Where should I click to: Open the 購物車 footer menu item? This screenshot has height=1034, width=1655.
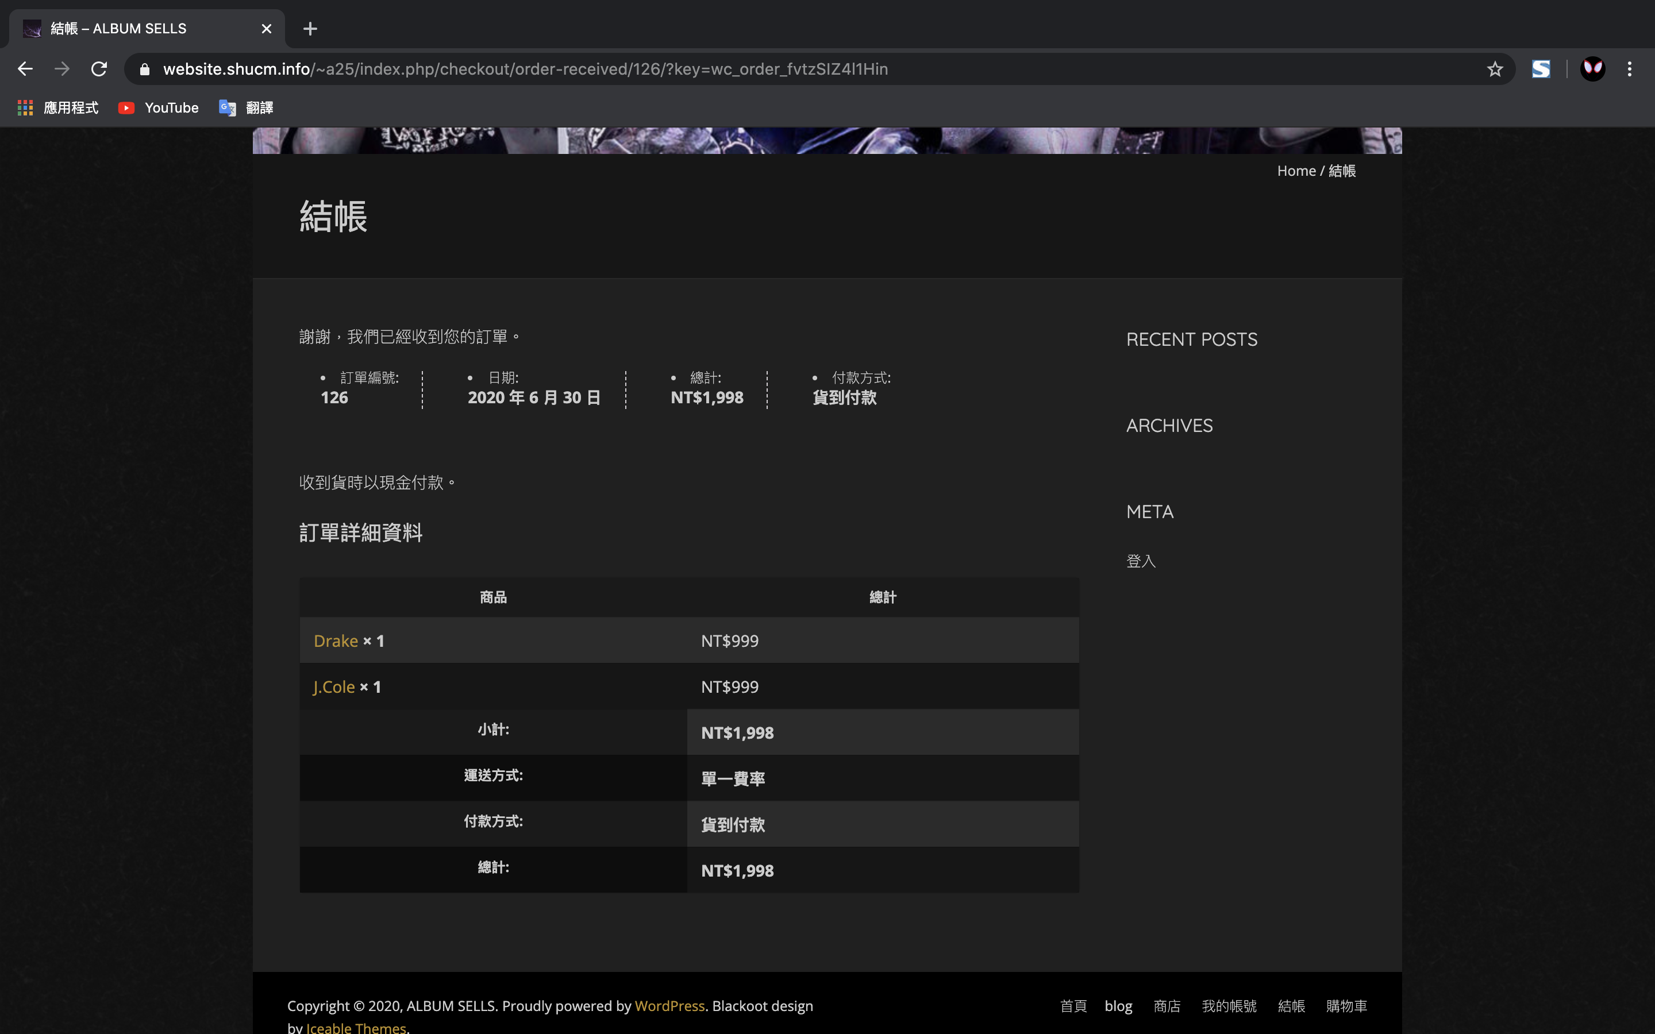coord(1346,1006)
